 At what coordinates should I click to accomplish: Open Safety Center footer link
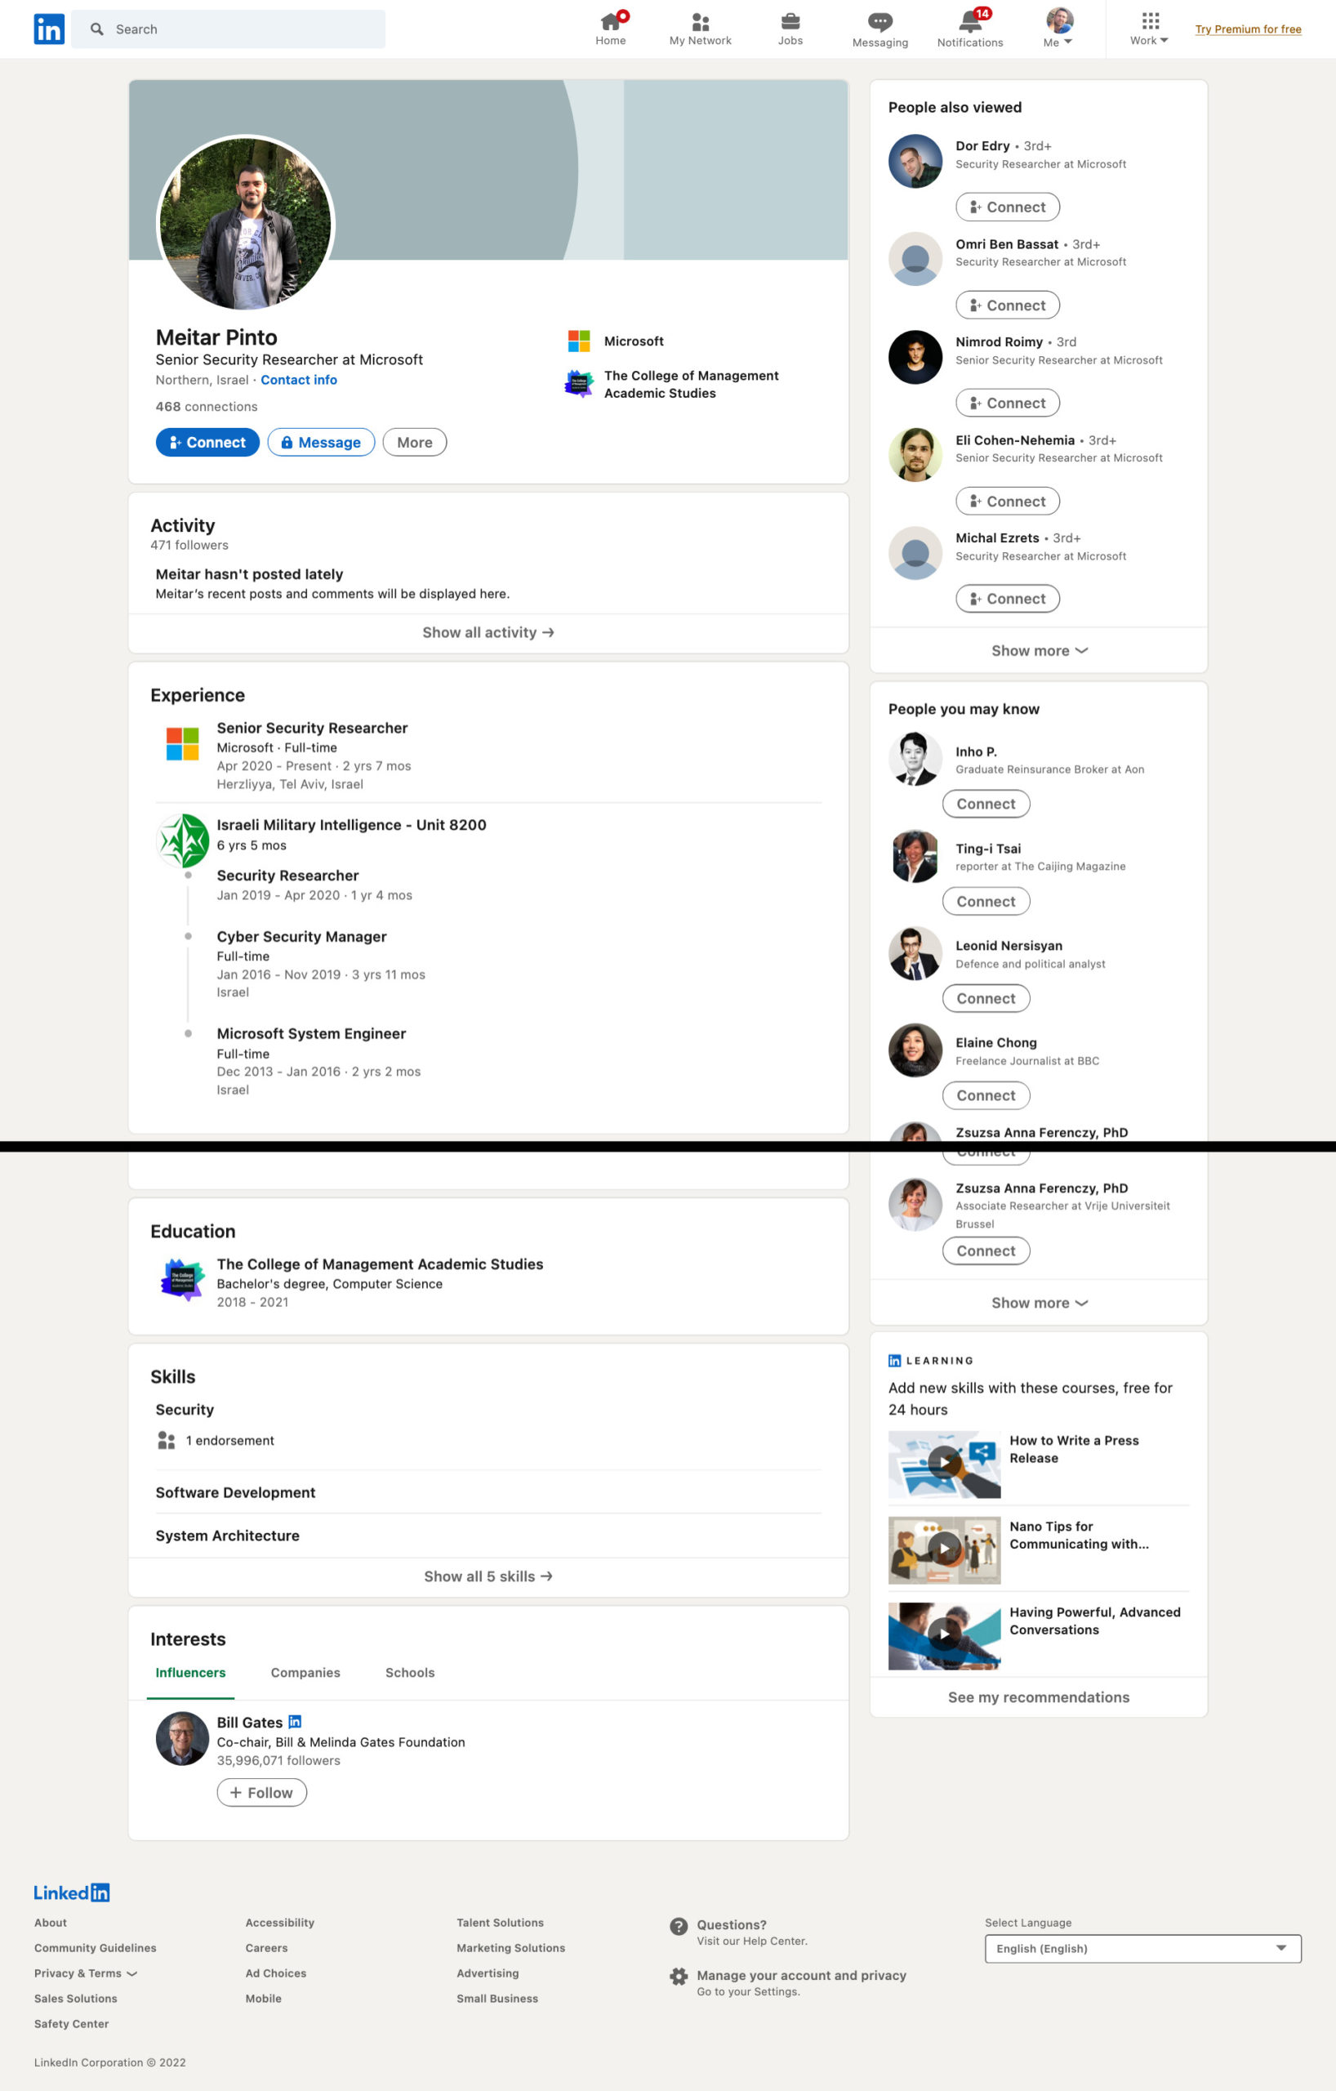71,2024
